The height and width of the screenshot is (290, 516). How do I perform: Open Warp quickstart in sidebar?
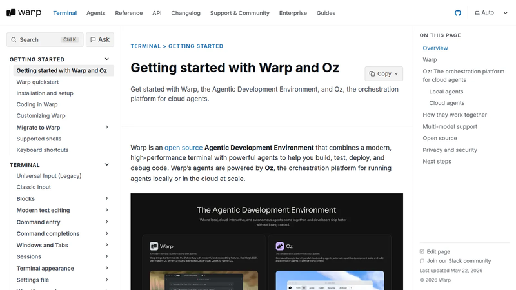coord(37,82)
